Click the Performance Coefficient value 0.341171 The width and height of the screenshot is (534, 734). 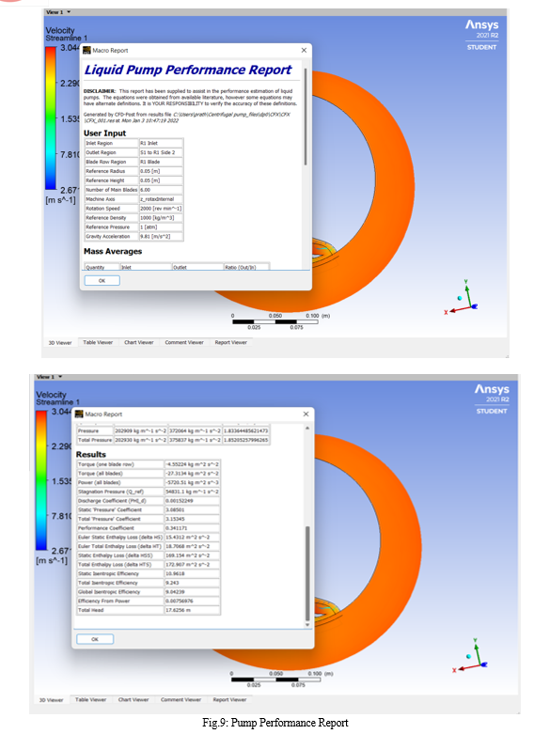tap(192, 528)
